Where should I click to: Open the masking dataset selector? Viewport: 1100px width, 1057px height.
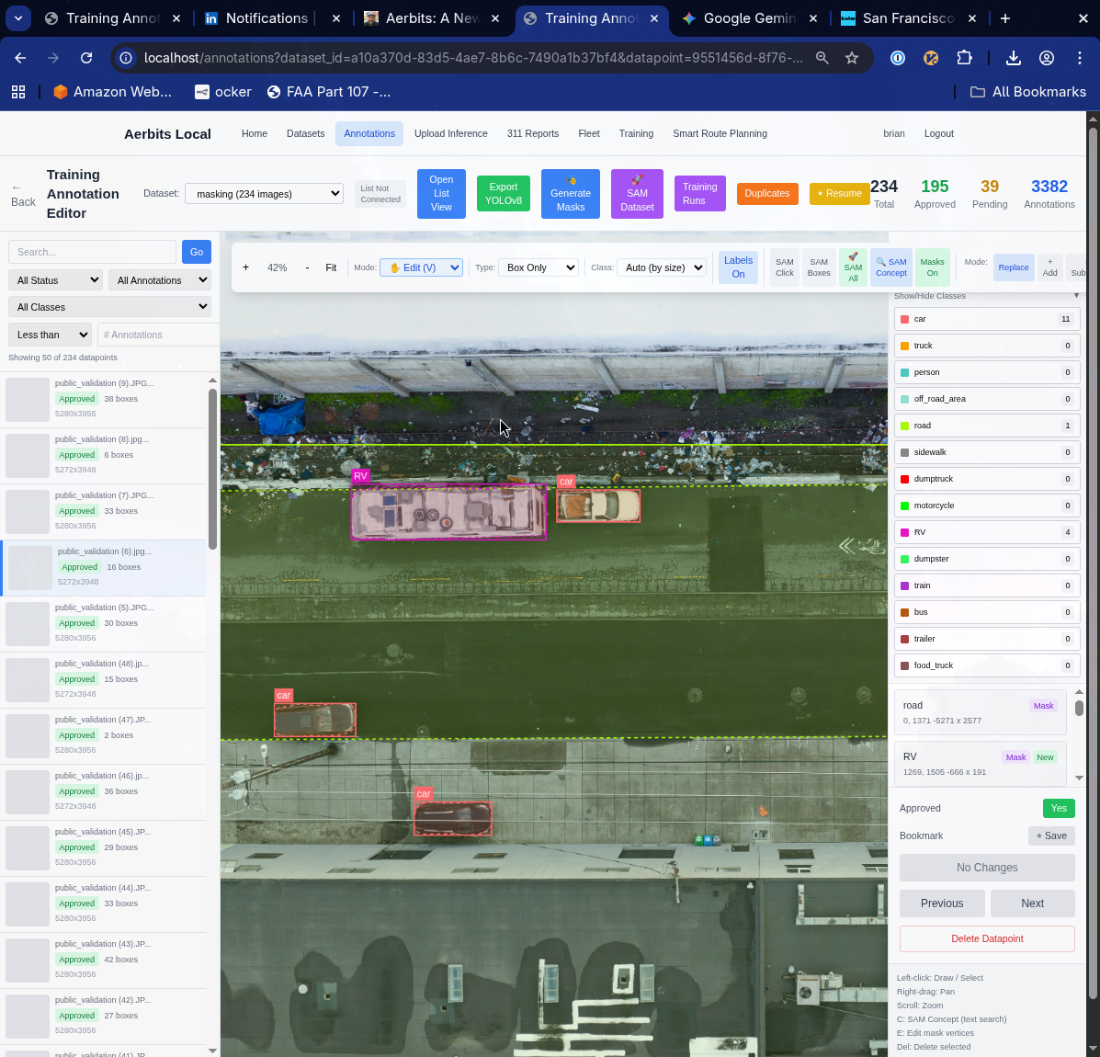(x=264, y=193)
